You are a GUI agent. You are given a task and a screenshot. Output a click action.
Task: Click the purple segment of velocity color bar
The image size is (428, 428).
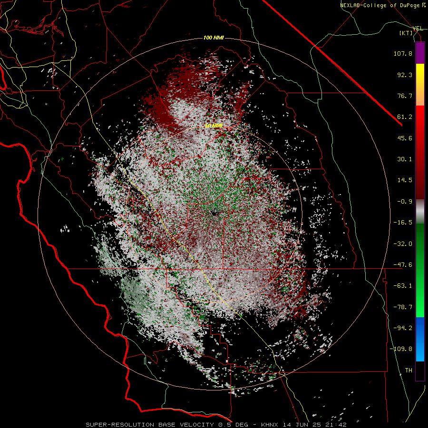[x=420, y=53]
